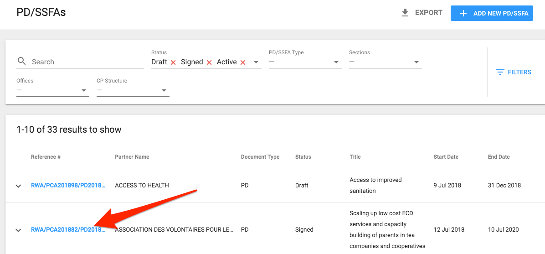Click start date 9 Jul 2018

[x=447, y=186]
